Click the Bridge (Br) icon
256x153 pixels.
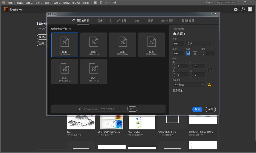(x=96, y=3)
